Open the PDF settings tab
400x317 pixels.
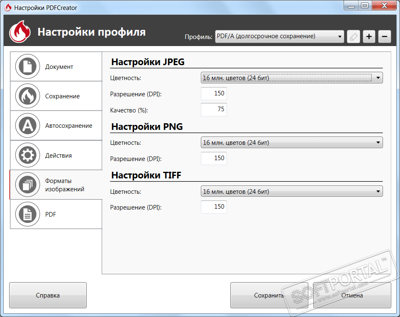pyautogui.click(x=56, y=215)
